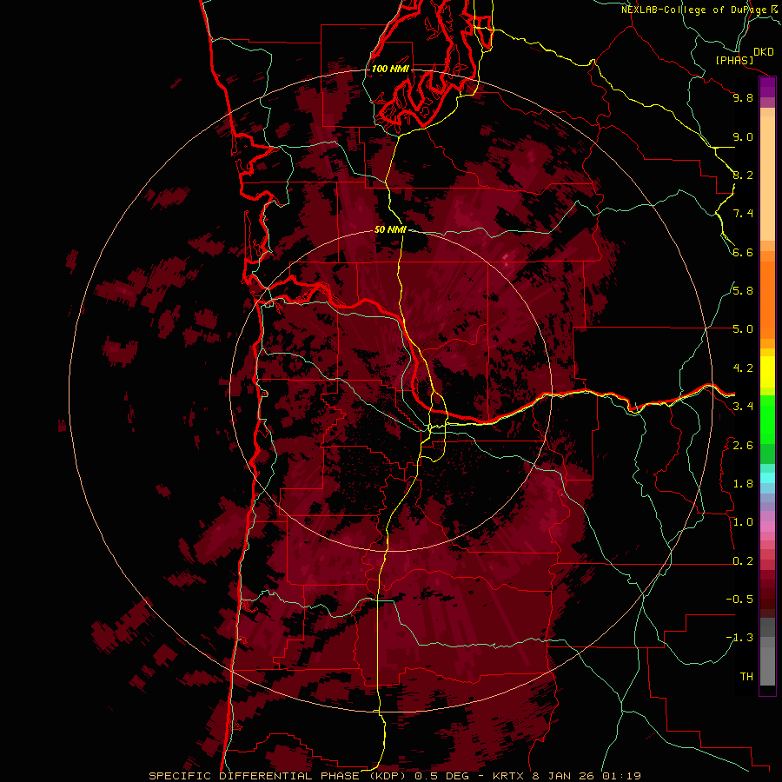Viewport: 782px width, 782px height.
Task: Click the 3.4 scale value
Action: tap(743, 407)
